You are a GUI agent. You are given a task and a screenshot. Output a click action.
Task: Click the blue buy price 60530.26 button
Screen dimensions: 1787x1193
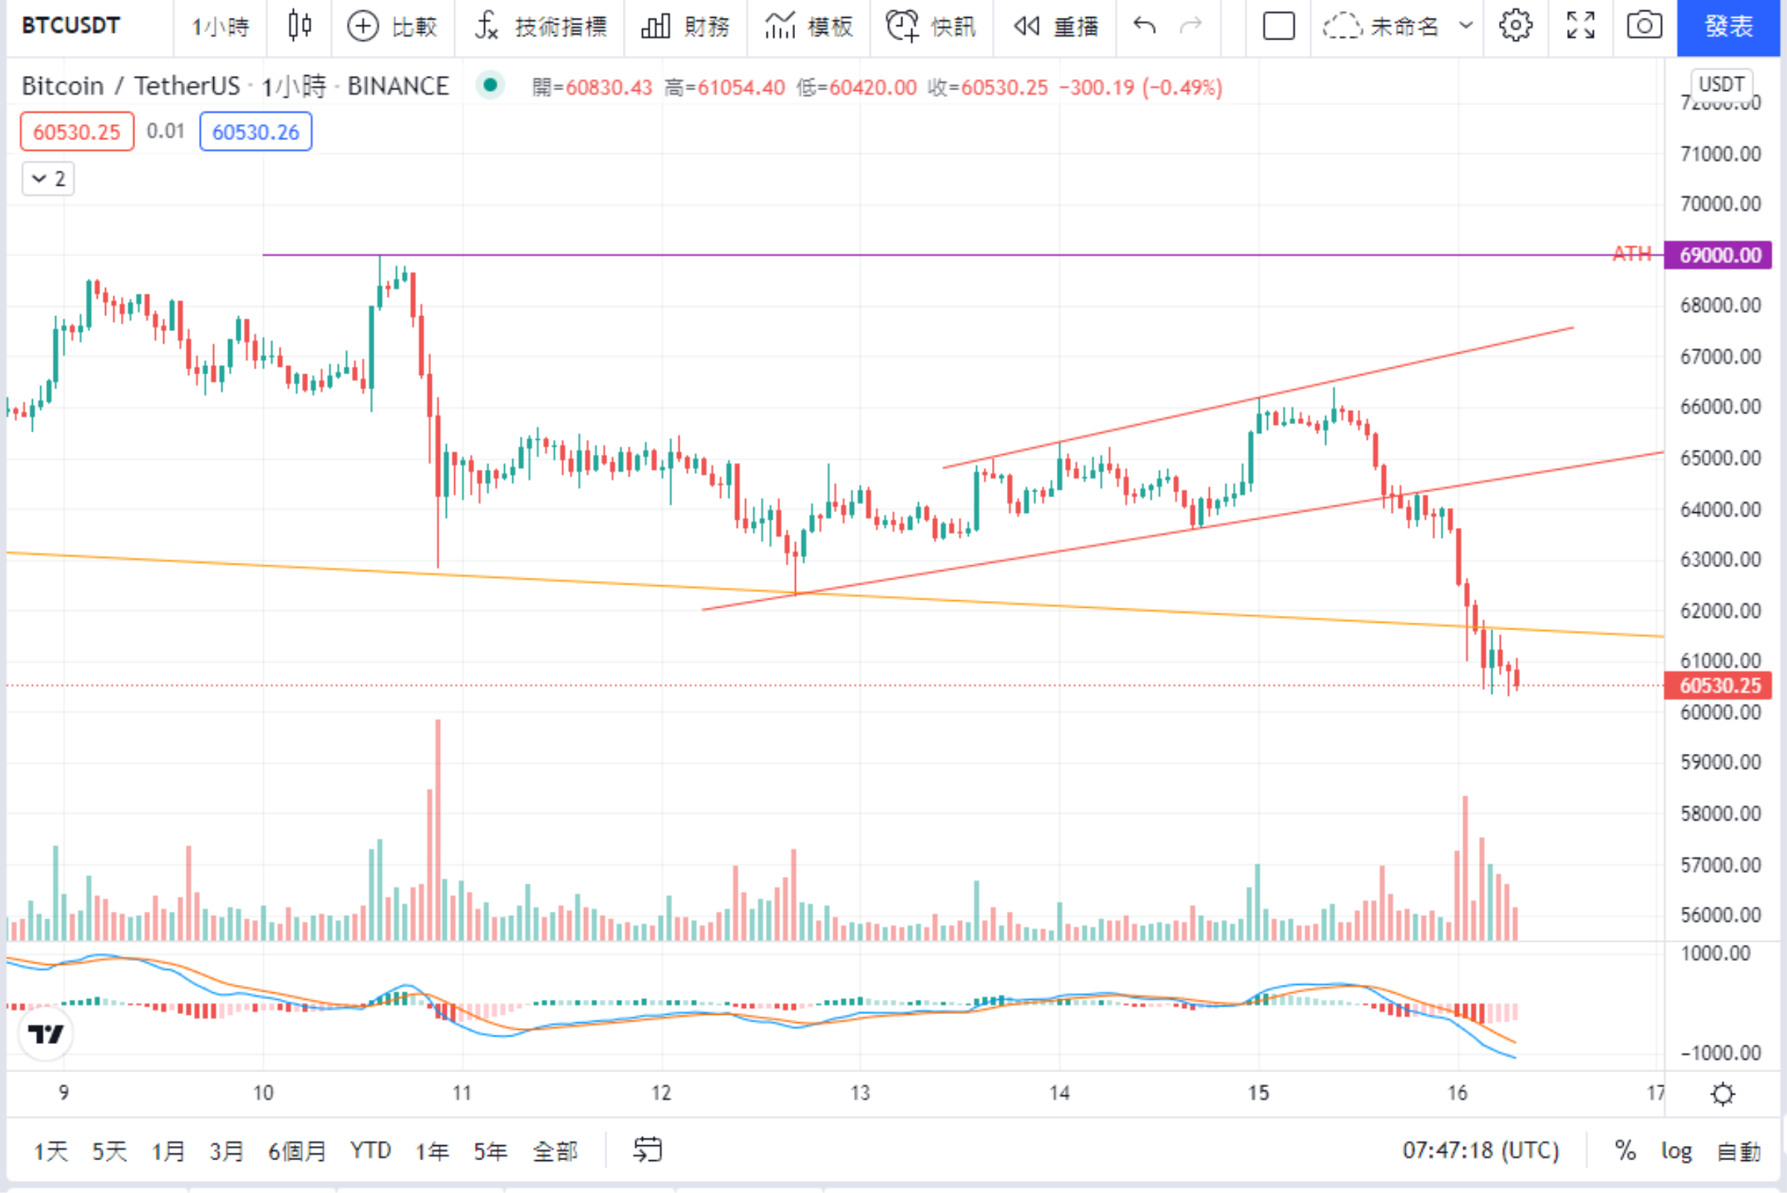pos(256,132)
